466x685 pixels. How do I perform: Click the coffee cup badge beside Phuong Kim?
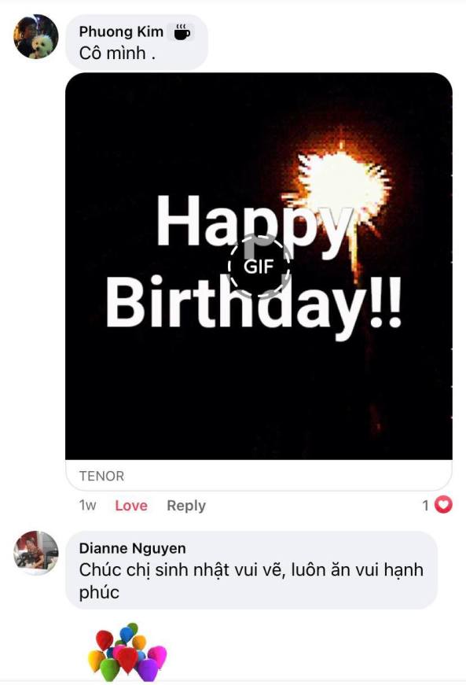coord(182,32)
